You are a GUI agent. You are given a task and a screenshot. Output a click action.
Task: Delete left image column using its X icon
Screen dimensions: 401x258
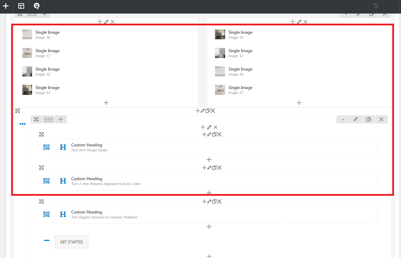112,22
